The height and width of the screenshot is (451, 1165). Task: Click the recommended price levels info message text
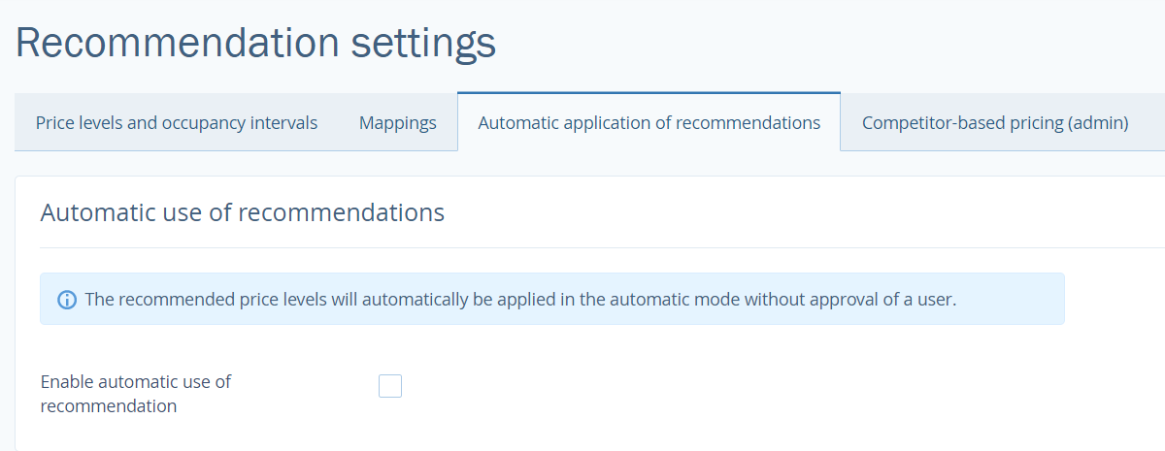(x=520, y=300)
